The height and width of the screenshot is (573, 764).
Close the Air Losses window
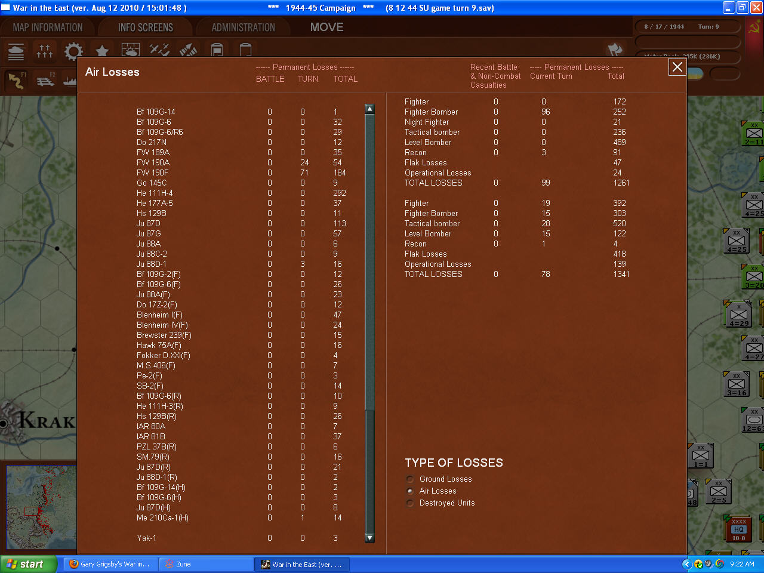click(677, 67)
